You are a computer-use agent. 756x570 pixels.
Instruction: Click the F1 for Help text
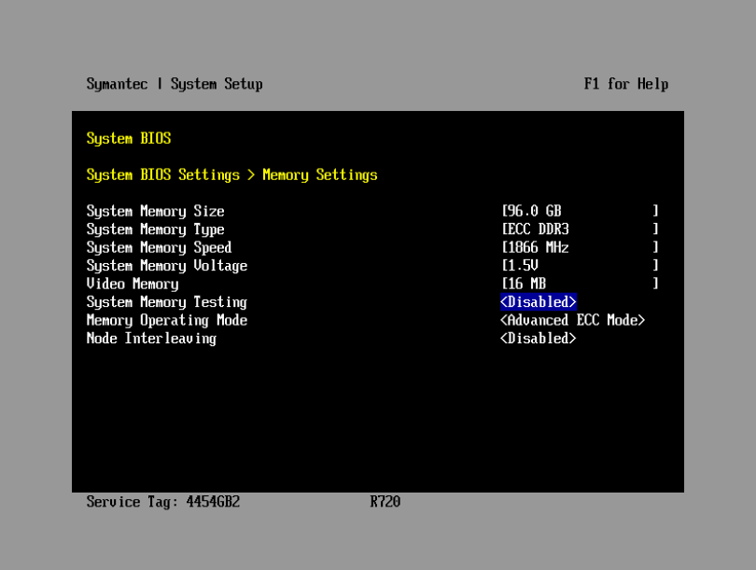(x=625, y=84)
